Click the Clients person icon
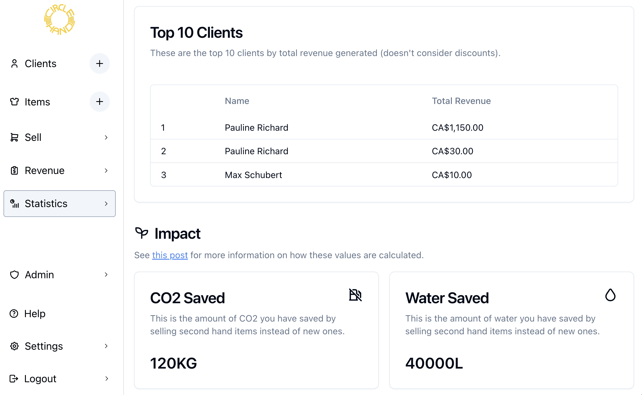Screen dimensions: 642x395 coord(14,64)
